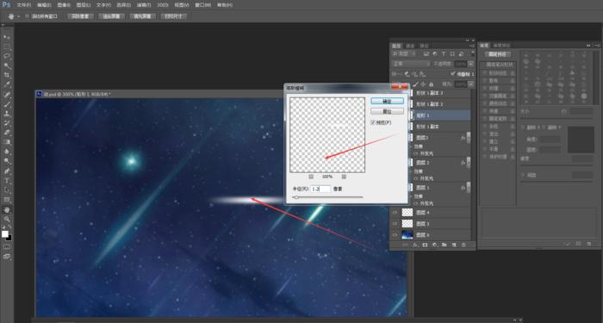The image size is (603, 323).
Task: Click the new group folder icon
Action: pyautogui.click(x=444, y=245)
